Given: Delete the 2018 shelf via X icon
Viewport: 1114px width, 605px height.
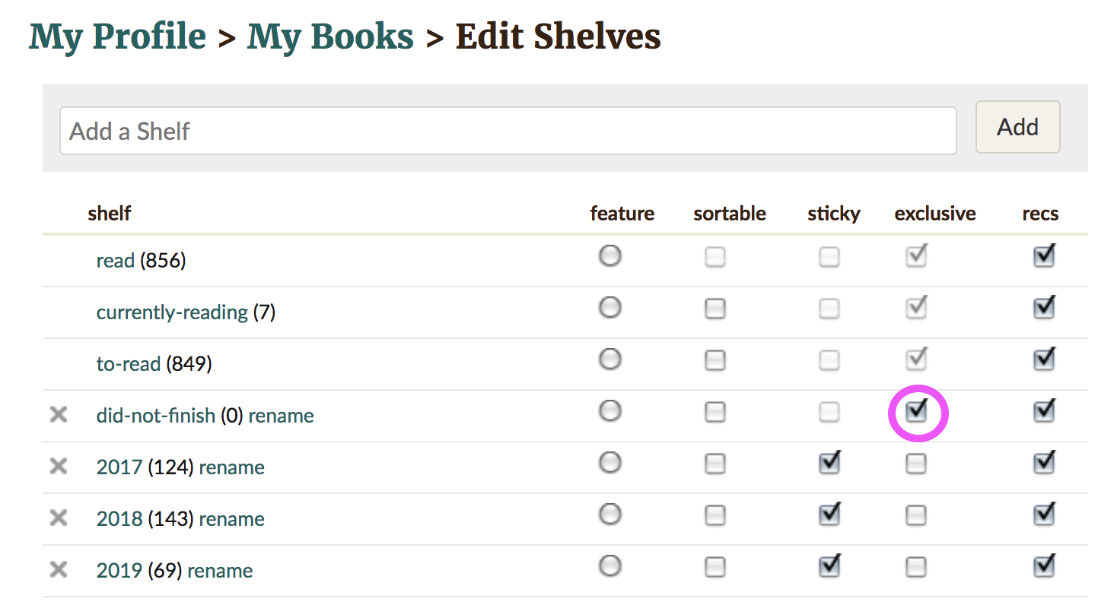Looking at the screenshot, I should pos(59,518).
